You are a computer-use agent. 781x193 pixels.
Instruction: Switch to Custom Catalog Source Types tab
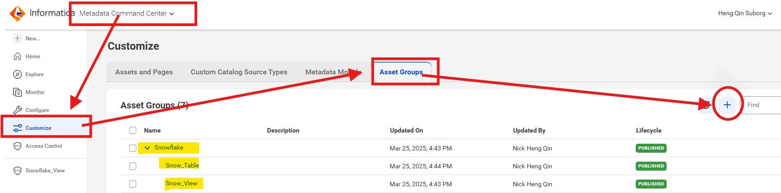[x=239, y=72]
